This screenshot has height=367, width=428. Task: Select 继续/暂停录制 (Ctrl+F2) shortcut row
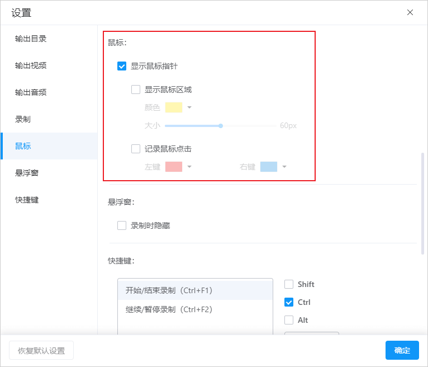pyautogui.click(x=195, y=309)
